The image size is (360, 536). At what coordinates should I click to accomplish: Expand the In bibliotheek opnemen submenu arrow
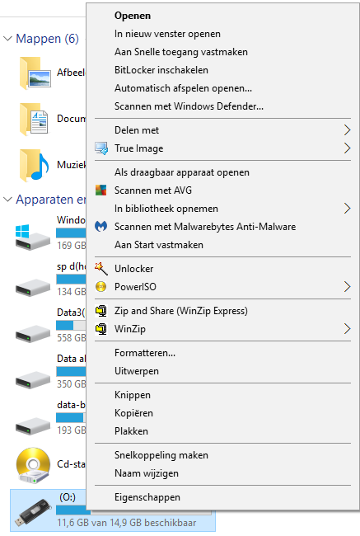(x=347, y=208)
